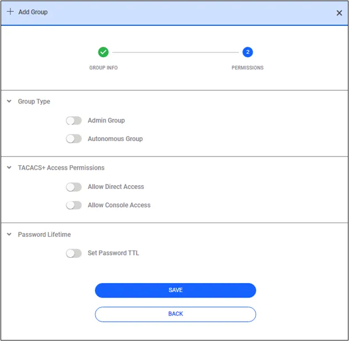This screenshot has width=349, height=341.
Task: Collapse the Group Type section chevron
Action: point(9,101)
